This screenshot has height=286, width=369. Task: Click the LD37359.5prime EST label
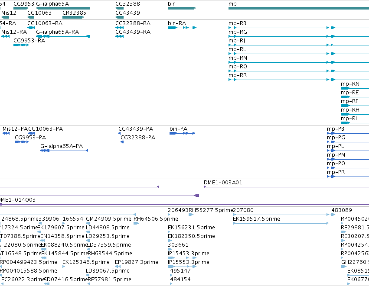coord(109,245)
